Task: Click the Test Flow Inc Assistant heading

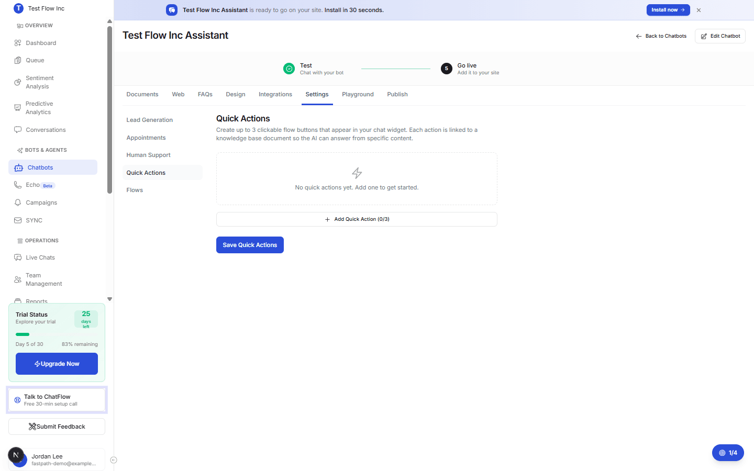Action: (175, 35)
